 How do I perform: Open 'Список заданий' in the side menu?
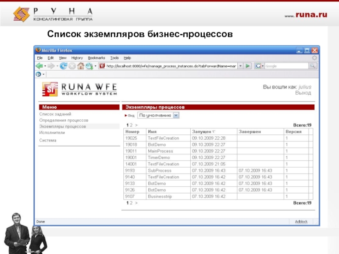(x=55, y=114)
